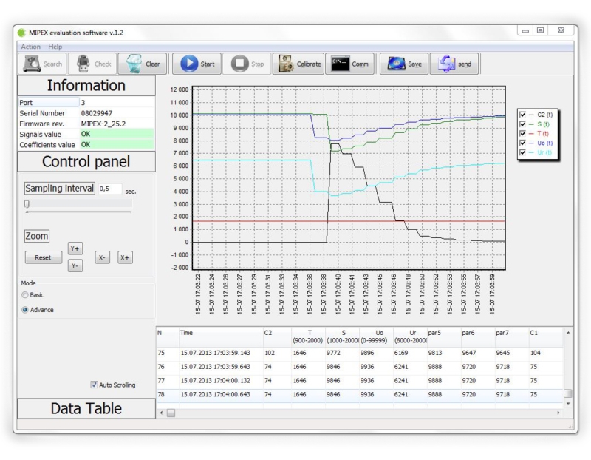Start measurement with the blue play icon
591x460 pixels.
(x=189, y=64)
